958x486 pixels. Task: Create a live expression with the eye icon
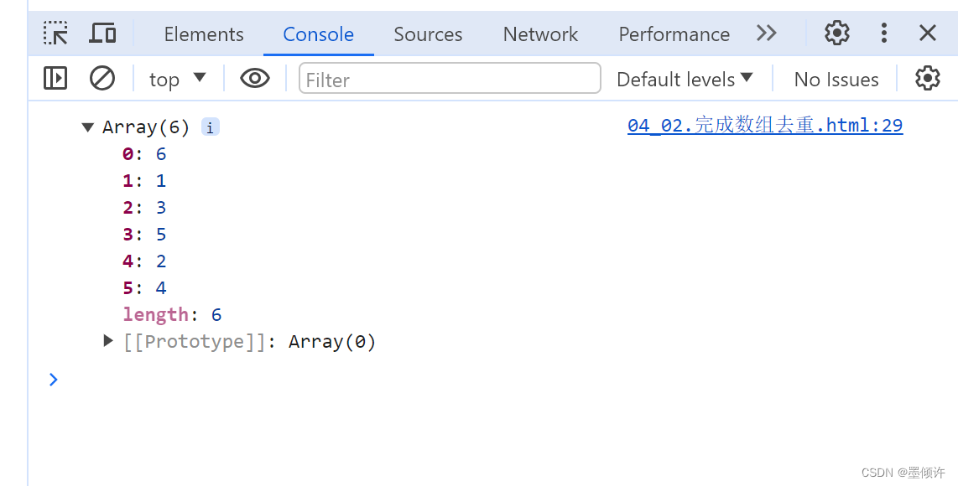tap(255, 78)
